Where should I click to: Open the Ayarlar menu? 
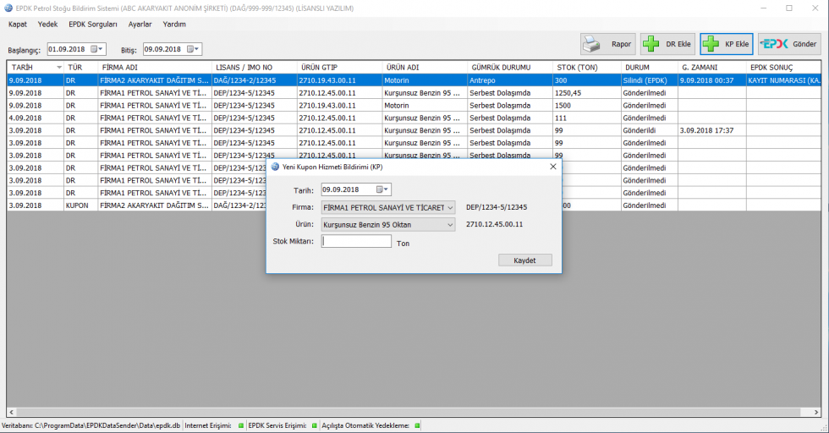140,25
